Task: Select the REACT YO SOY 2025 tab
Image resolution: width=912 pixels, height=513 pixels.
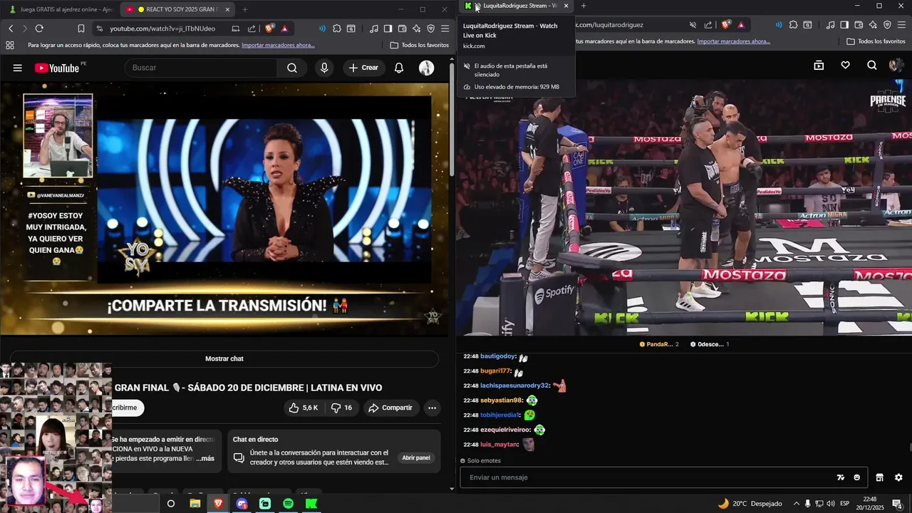Action: [x=178, y=9]
